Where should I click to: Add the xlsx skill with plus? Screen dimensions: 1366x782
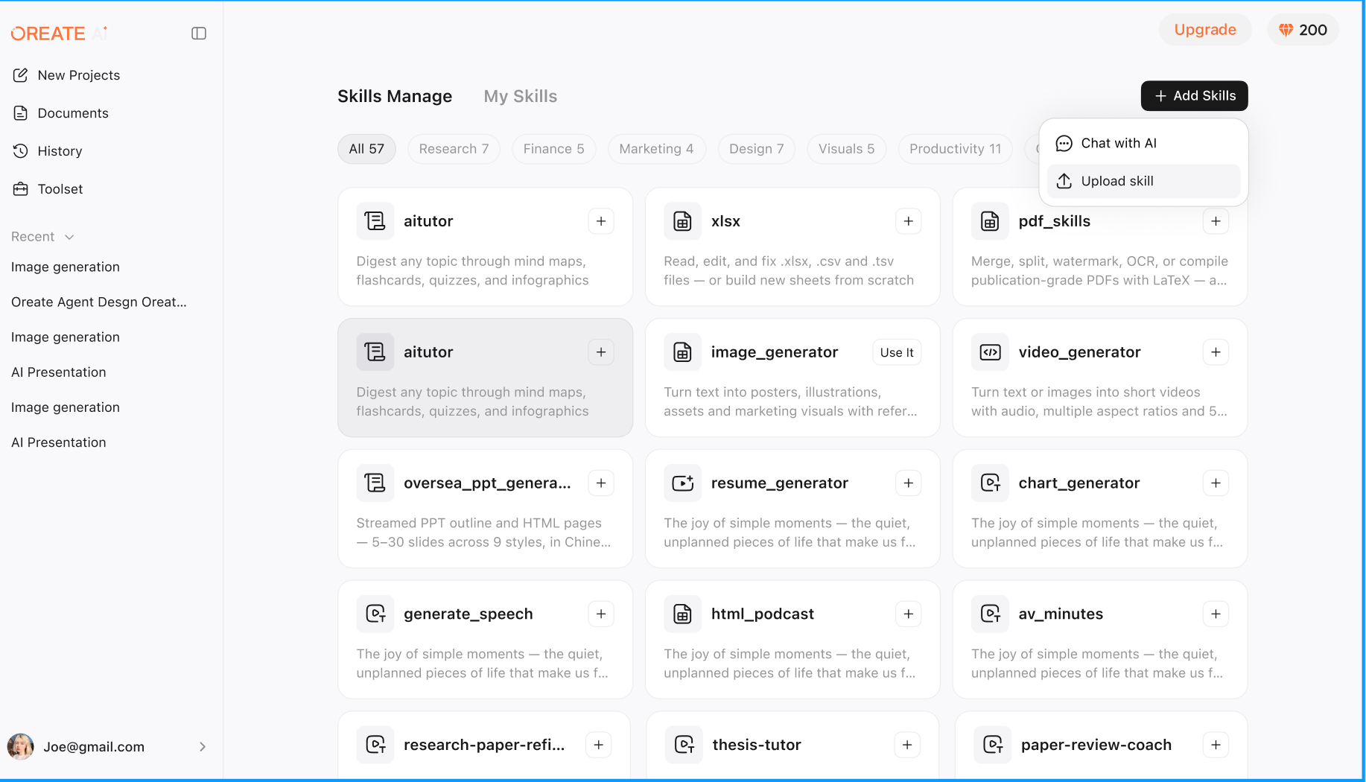(x=909, y=221)
